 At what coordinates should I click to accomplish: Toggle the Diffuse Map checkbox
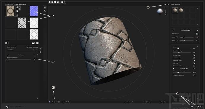194,55
